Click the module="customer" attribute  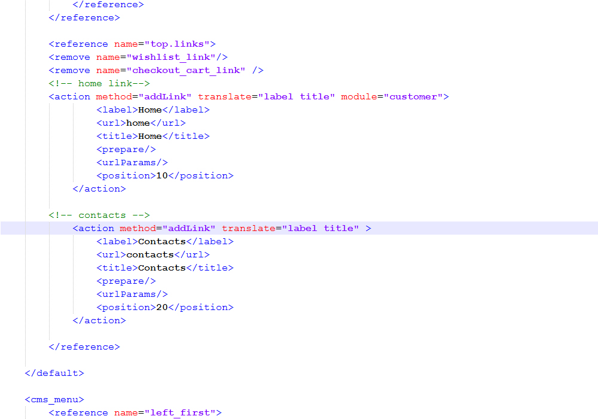(391, 97)
